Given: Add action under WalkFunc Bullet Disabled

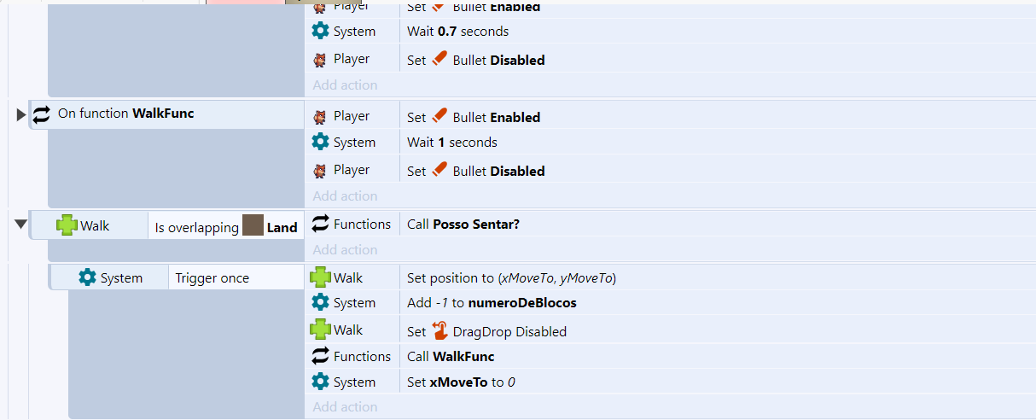Looking at the screenshot, I should [345, 195].
